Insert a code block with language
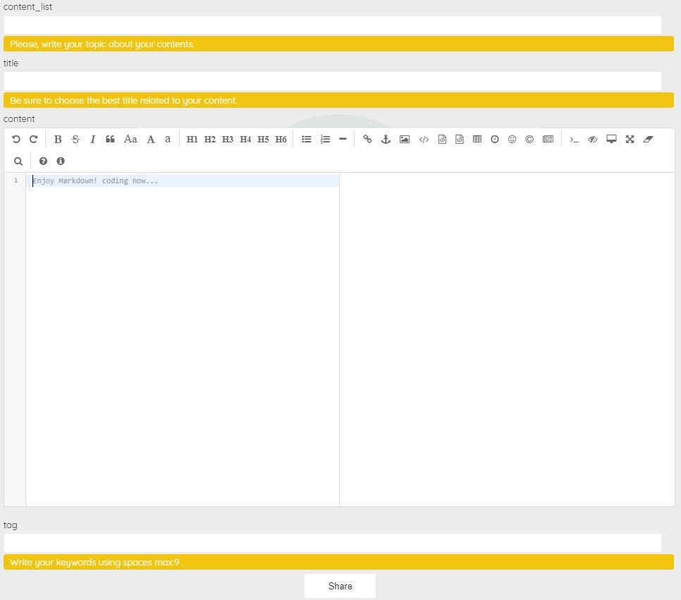This screenshot has width=681, height=600. 460,139
